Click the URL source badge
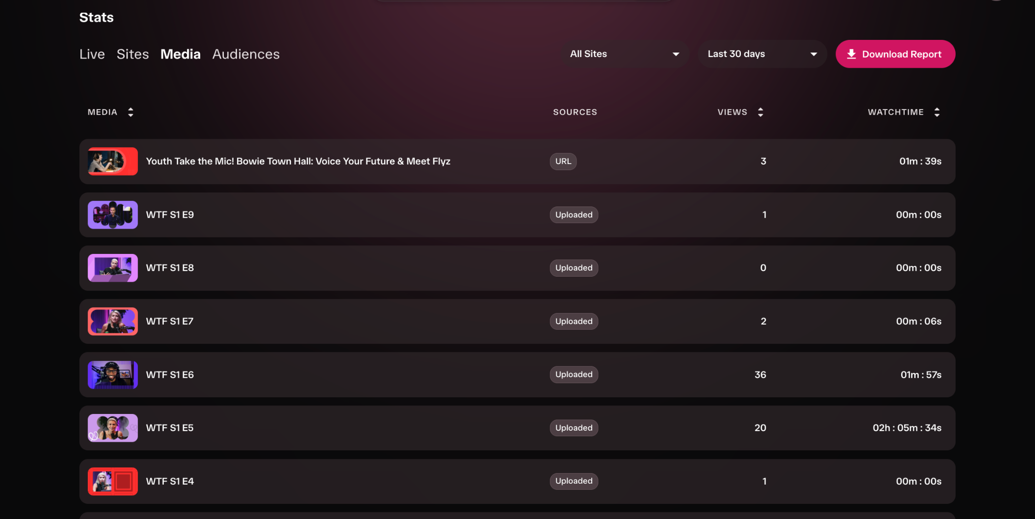Screen dimensions: 1035x519 coord(563,162)
